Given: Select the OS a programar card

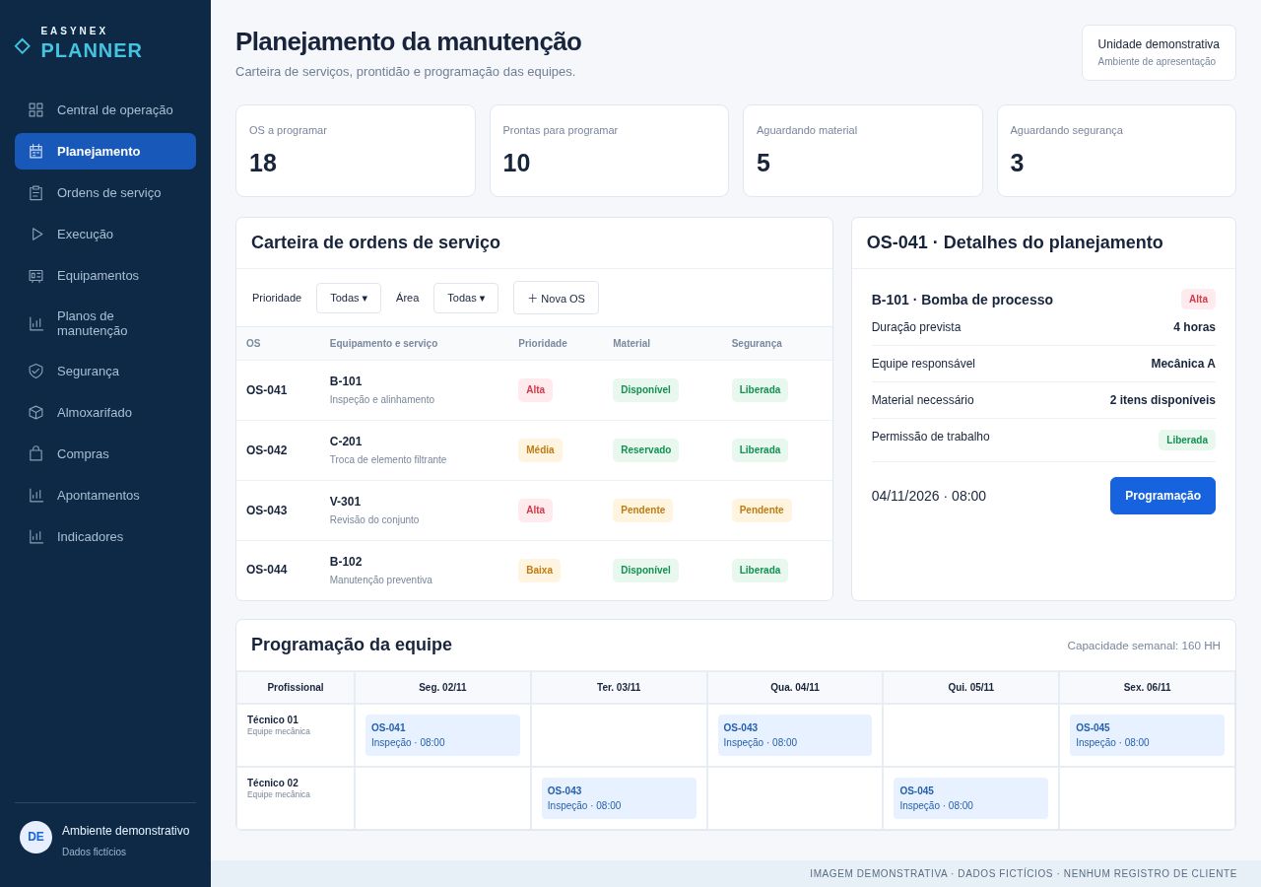Looking at the screenshot, I should point(356,151).
